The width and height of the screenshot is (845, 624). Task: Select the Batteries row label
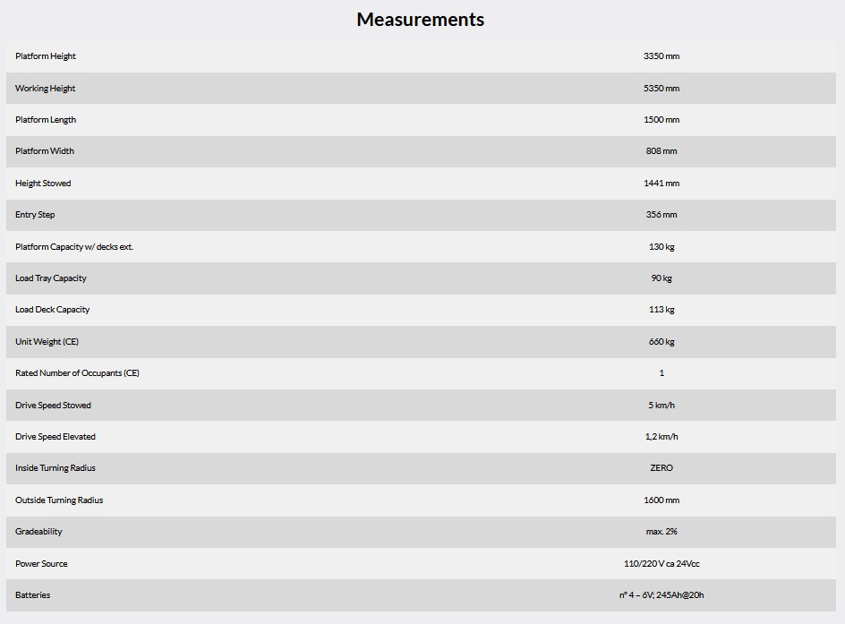(33, 595)
